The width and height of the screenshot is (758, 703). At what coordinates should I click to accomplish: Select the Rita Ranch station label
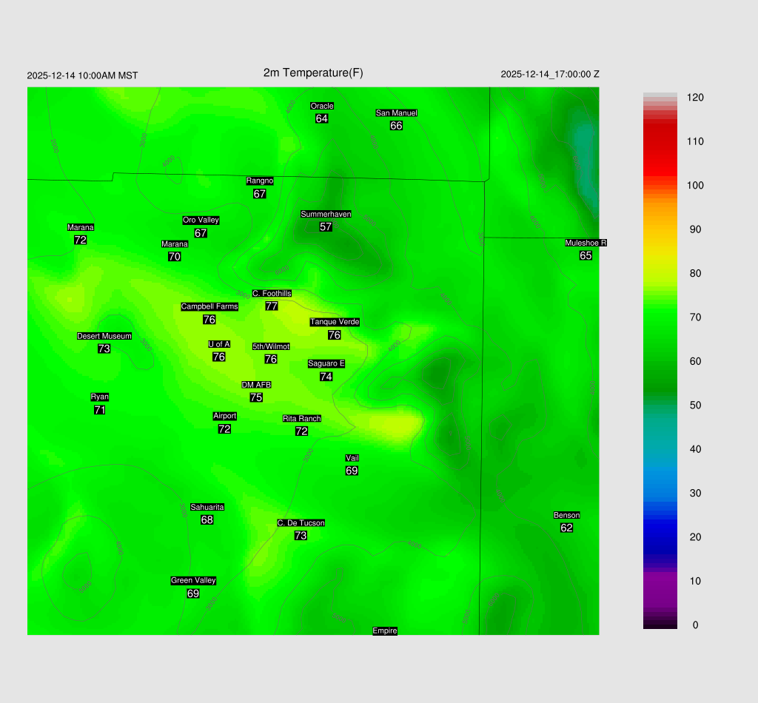point(301,419)
